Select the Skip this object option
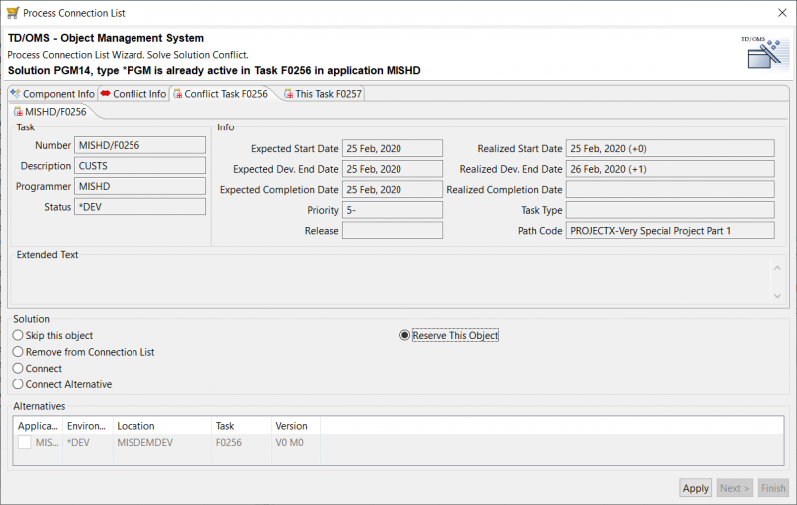The width and height of the screenshot is (797, 505). 18,336
